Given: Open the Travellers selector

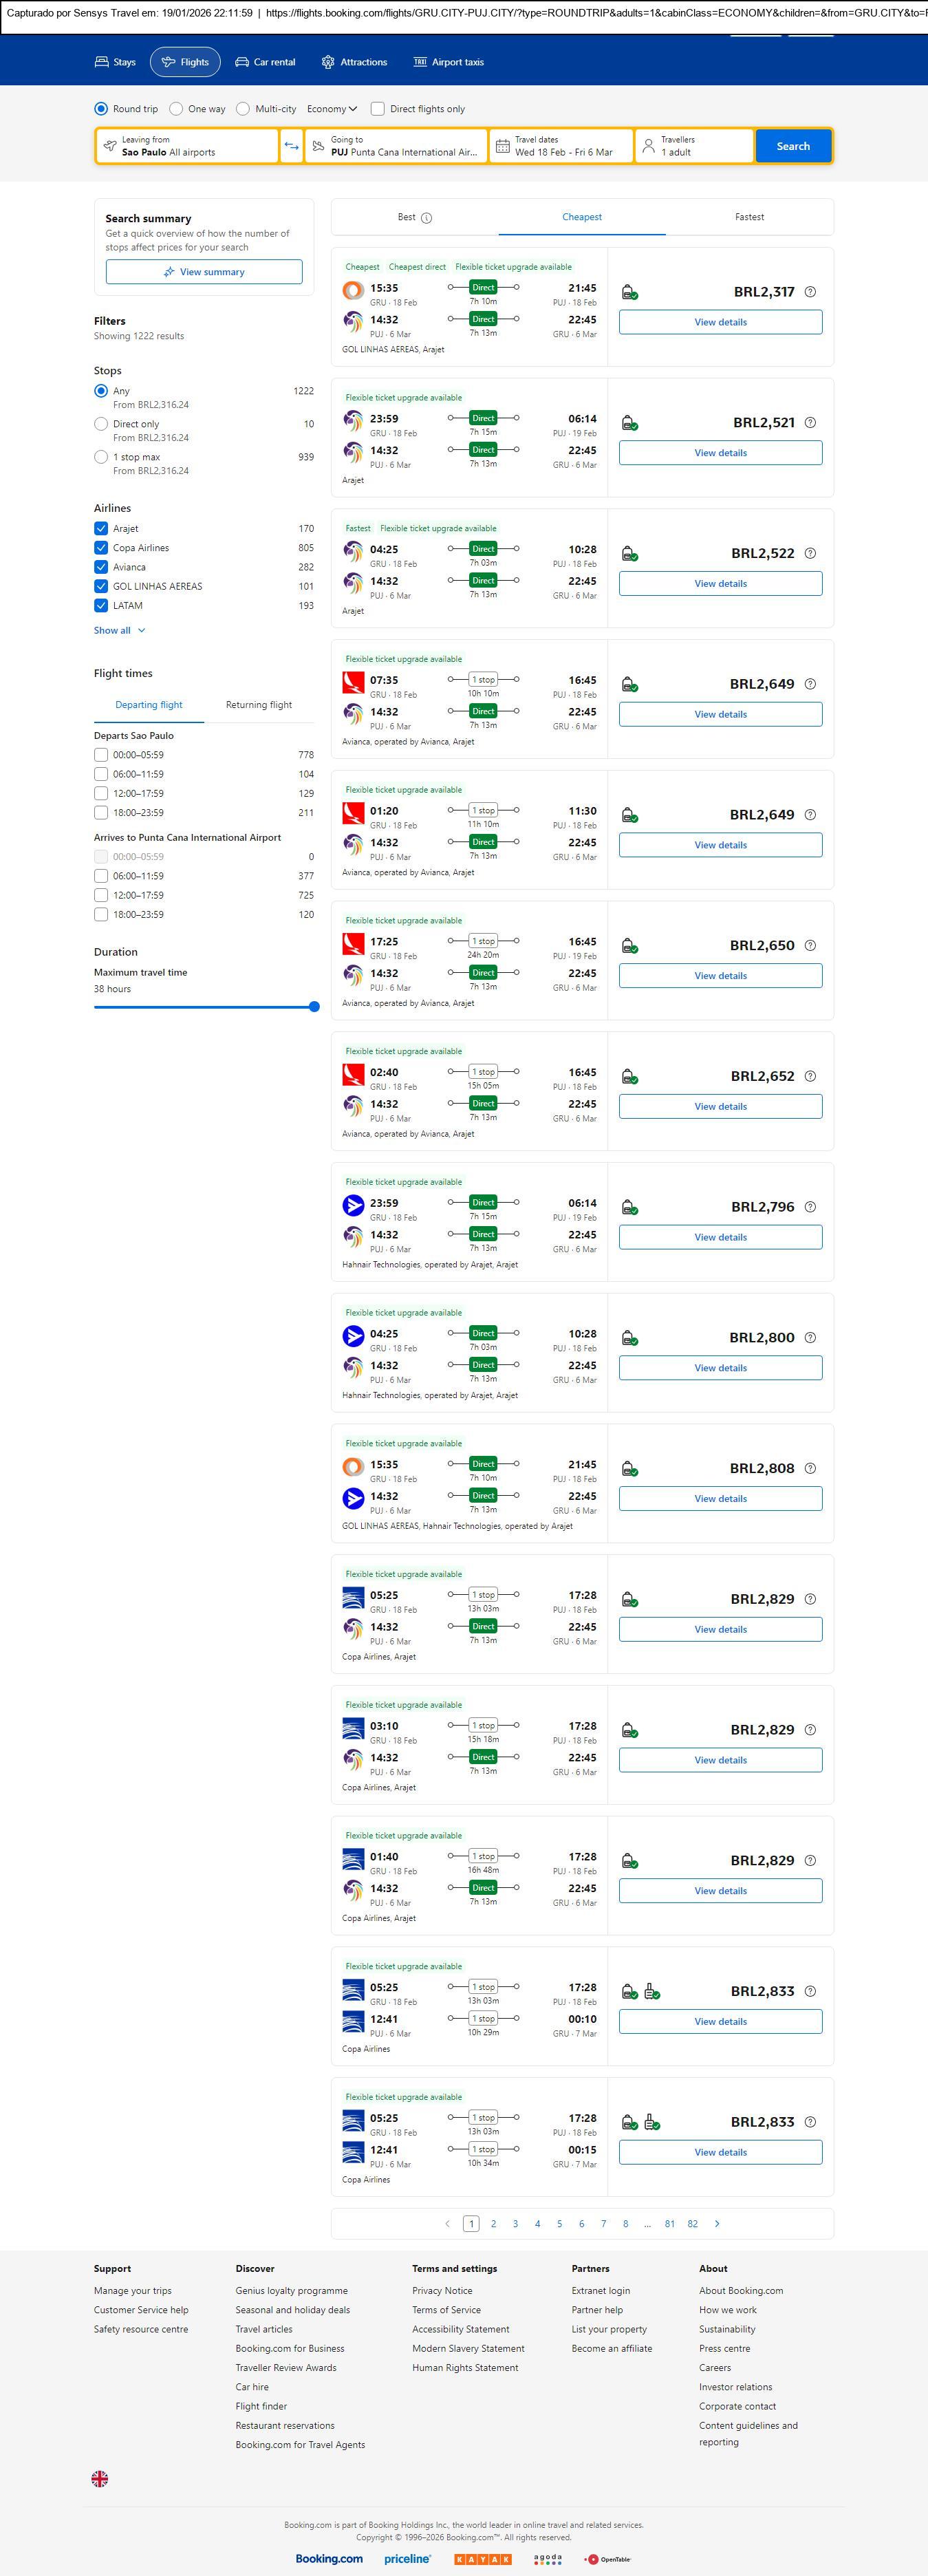Looking at the screenshot, I should click(x=694, y=146).
